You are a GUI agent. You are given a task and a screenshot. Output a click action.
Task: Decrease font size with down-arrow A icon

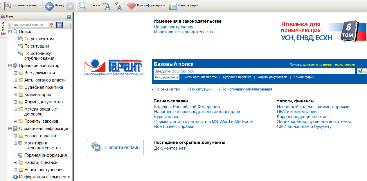pyautogui.click(x=118, y=6)
